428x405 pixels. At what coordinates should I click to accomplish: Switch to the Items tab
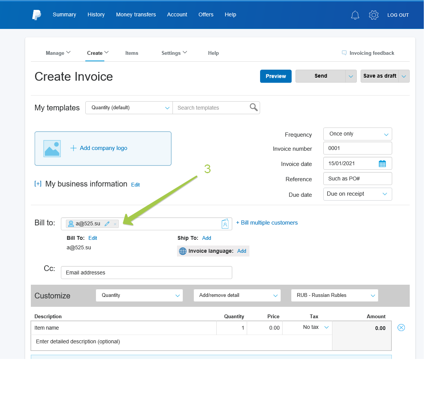[x=132, y=53]
